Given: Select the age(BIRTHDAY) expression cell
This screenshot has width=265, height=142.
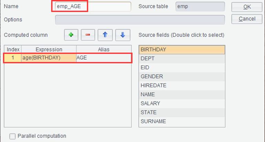Looking at the screenshot, I should pos(49,58).
